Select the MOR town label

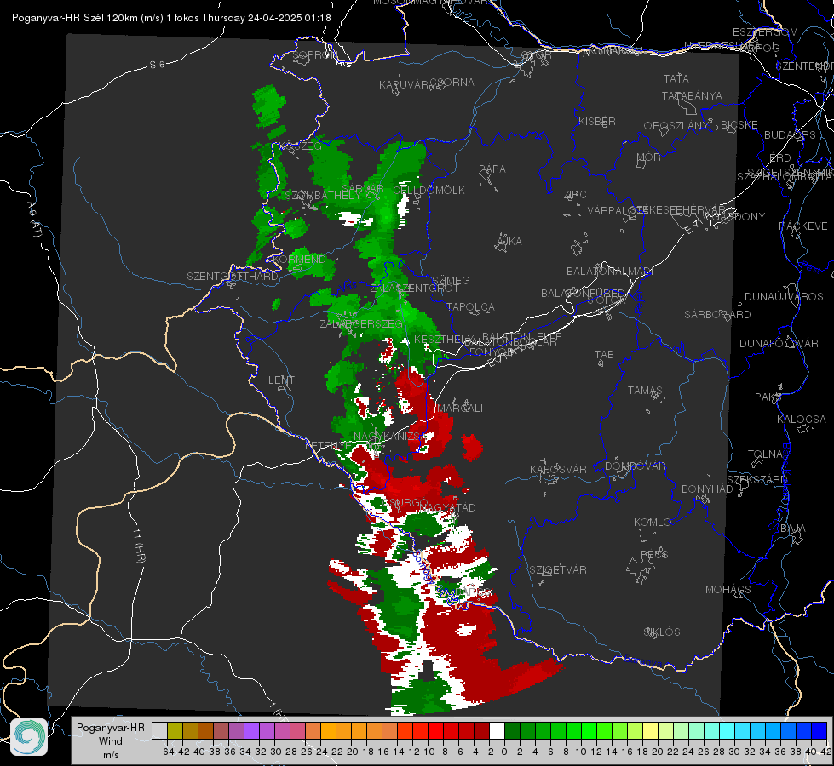(649, 157)
